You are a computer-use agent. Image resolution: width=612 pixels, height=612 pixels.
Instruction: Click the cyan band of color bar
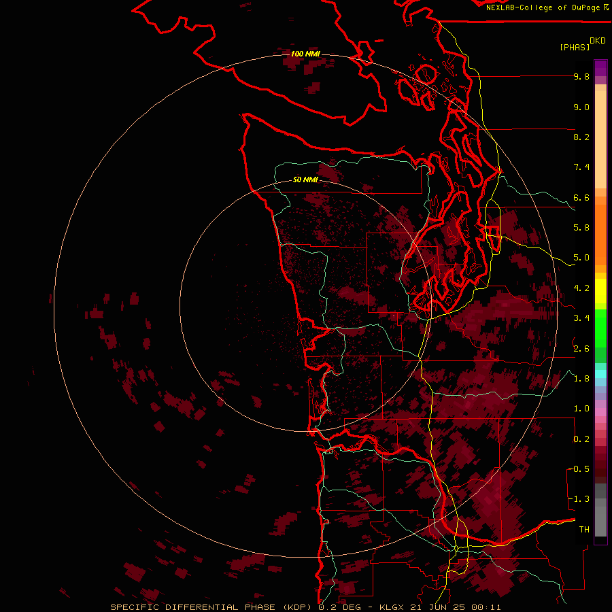coord(600,374)
